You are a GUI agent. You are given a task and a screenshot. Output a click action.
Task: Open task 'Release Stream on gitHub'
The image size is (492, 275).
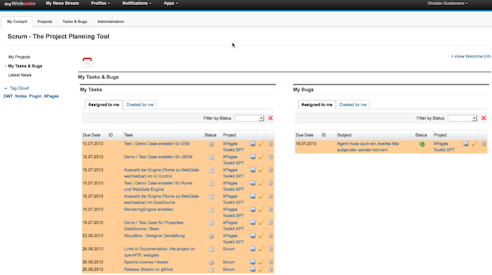click(x=148, y=269)
